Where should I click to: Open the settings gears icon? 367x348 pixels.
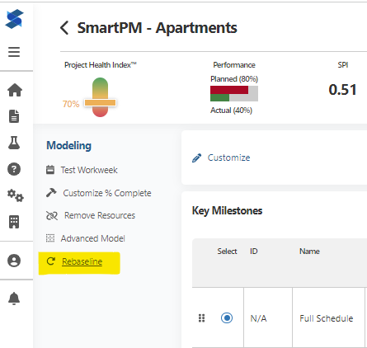coord(16,195)
